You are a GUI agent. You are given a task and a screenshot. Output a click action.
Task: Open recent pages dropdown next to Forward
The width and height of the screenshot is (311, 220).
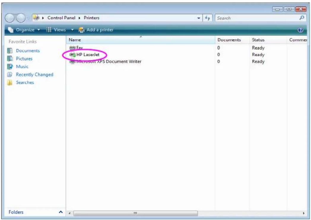pos(28,18)
